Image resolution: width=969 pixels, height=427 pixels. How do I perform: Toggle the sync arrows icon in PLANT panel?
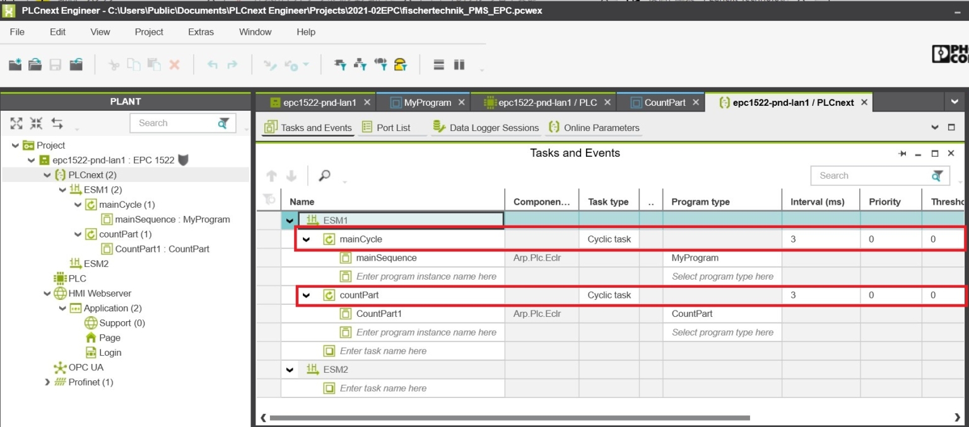click(x=57, y=123)
